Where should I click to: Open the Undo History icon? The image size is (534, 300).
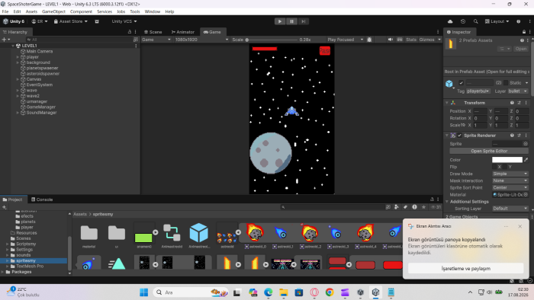click(463, 21)
